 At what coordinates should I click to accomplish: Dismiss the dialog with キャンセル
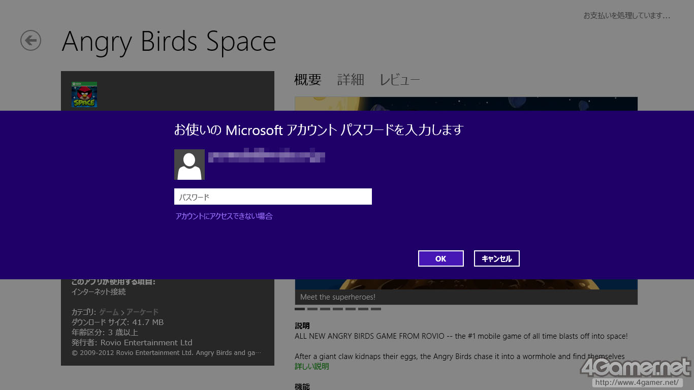(497, 258)
